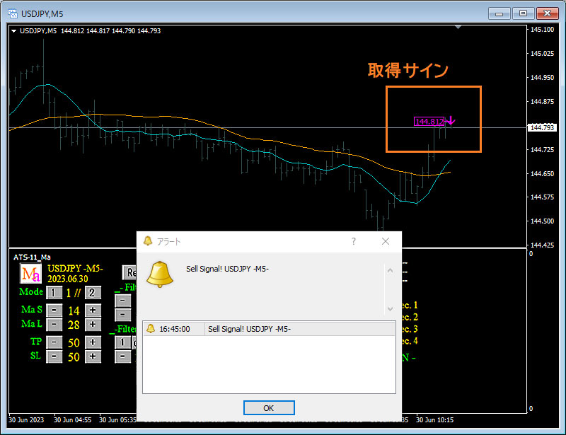Decrease SL with minus button
The width and height of the screenshot is (566, 435).
click(x=54, y=356)
